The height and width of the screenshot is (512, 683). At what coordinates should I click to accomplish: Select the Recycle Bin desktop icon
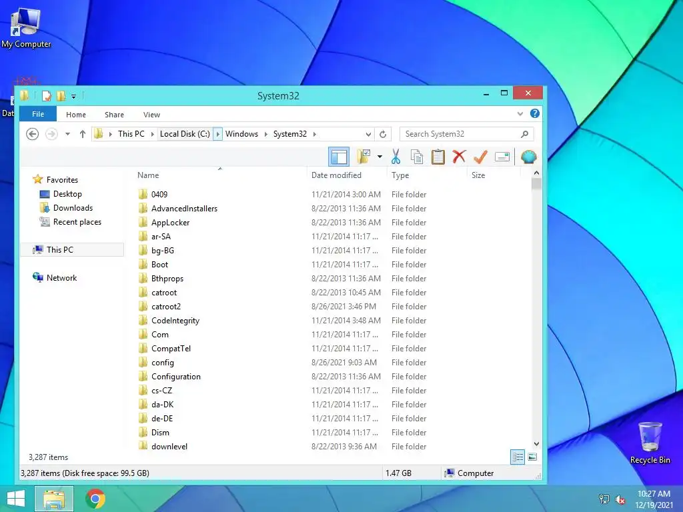[650, 443]
